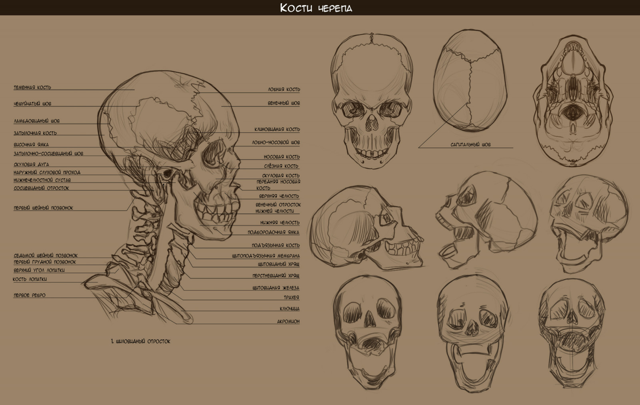Click the label 'Наружный слуховой проход'

click(x=47, y=172)
